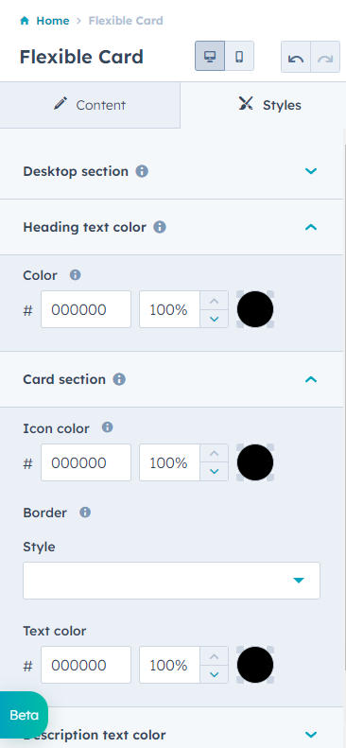Click info icon beside Card section
346x748 pixels.
pyautogui.click(x=119, y=379)
